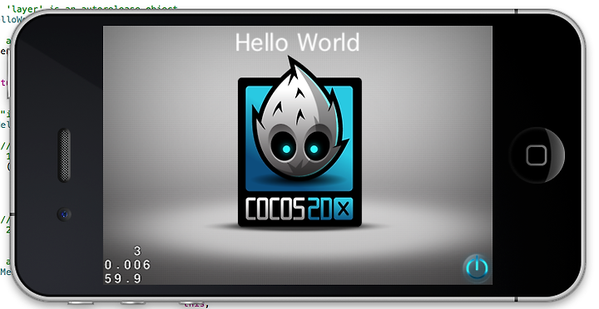Click the iPhone home button
This screenshot has width=599, height=309.
537,155
